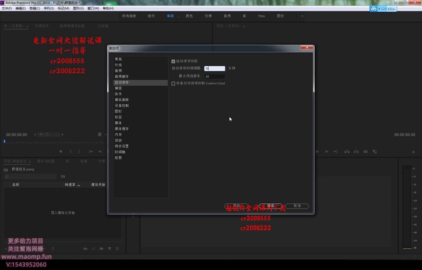Viewport: 422px width, 270px height.
Task: Step back one frame in Source monitor
Action: 100,152
